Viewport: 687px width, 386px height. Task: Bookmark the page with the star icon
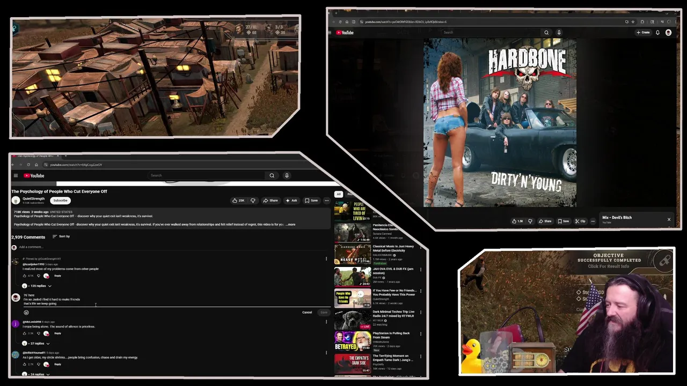pyautogui.click(x=633, y=22)
